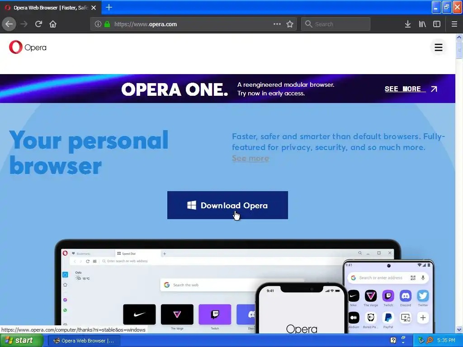Click the PayPal icon on phone mockup
463x347 pixels.
click(388, 318)
